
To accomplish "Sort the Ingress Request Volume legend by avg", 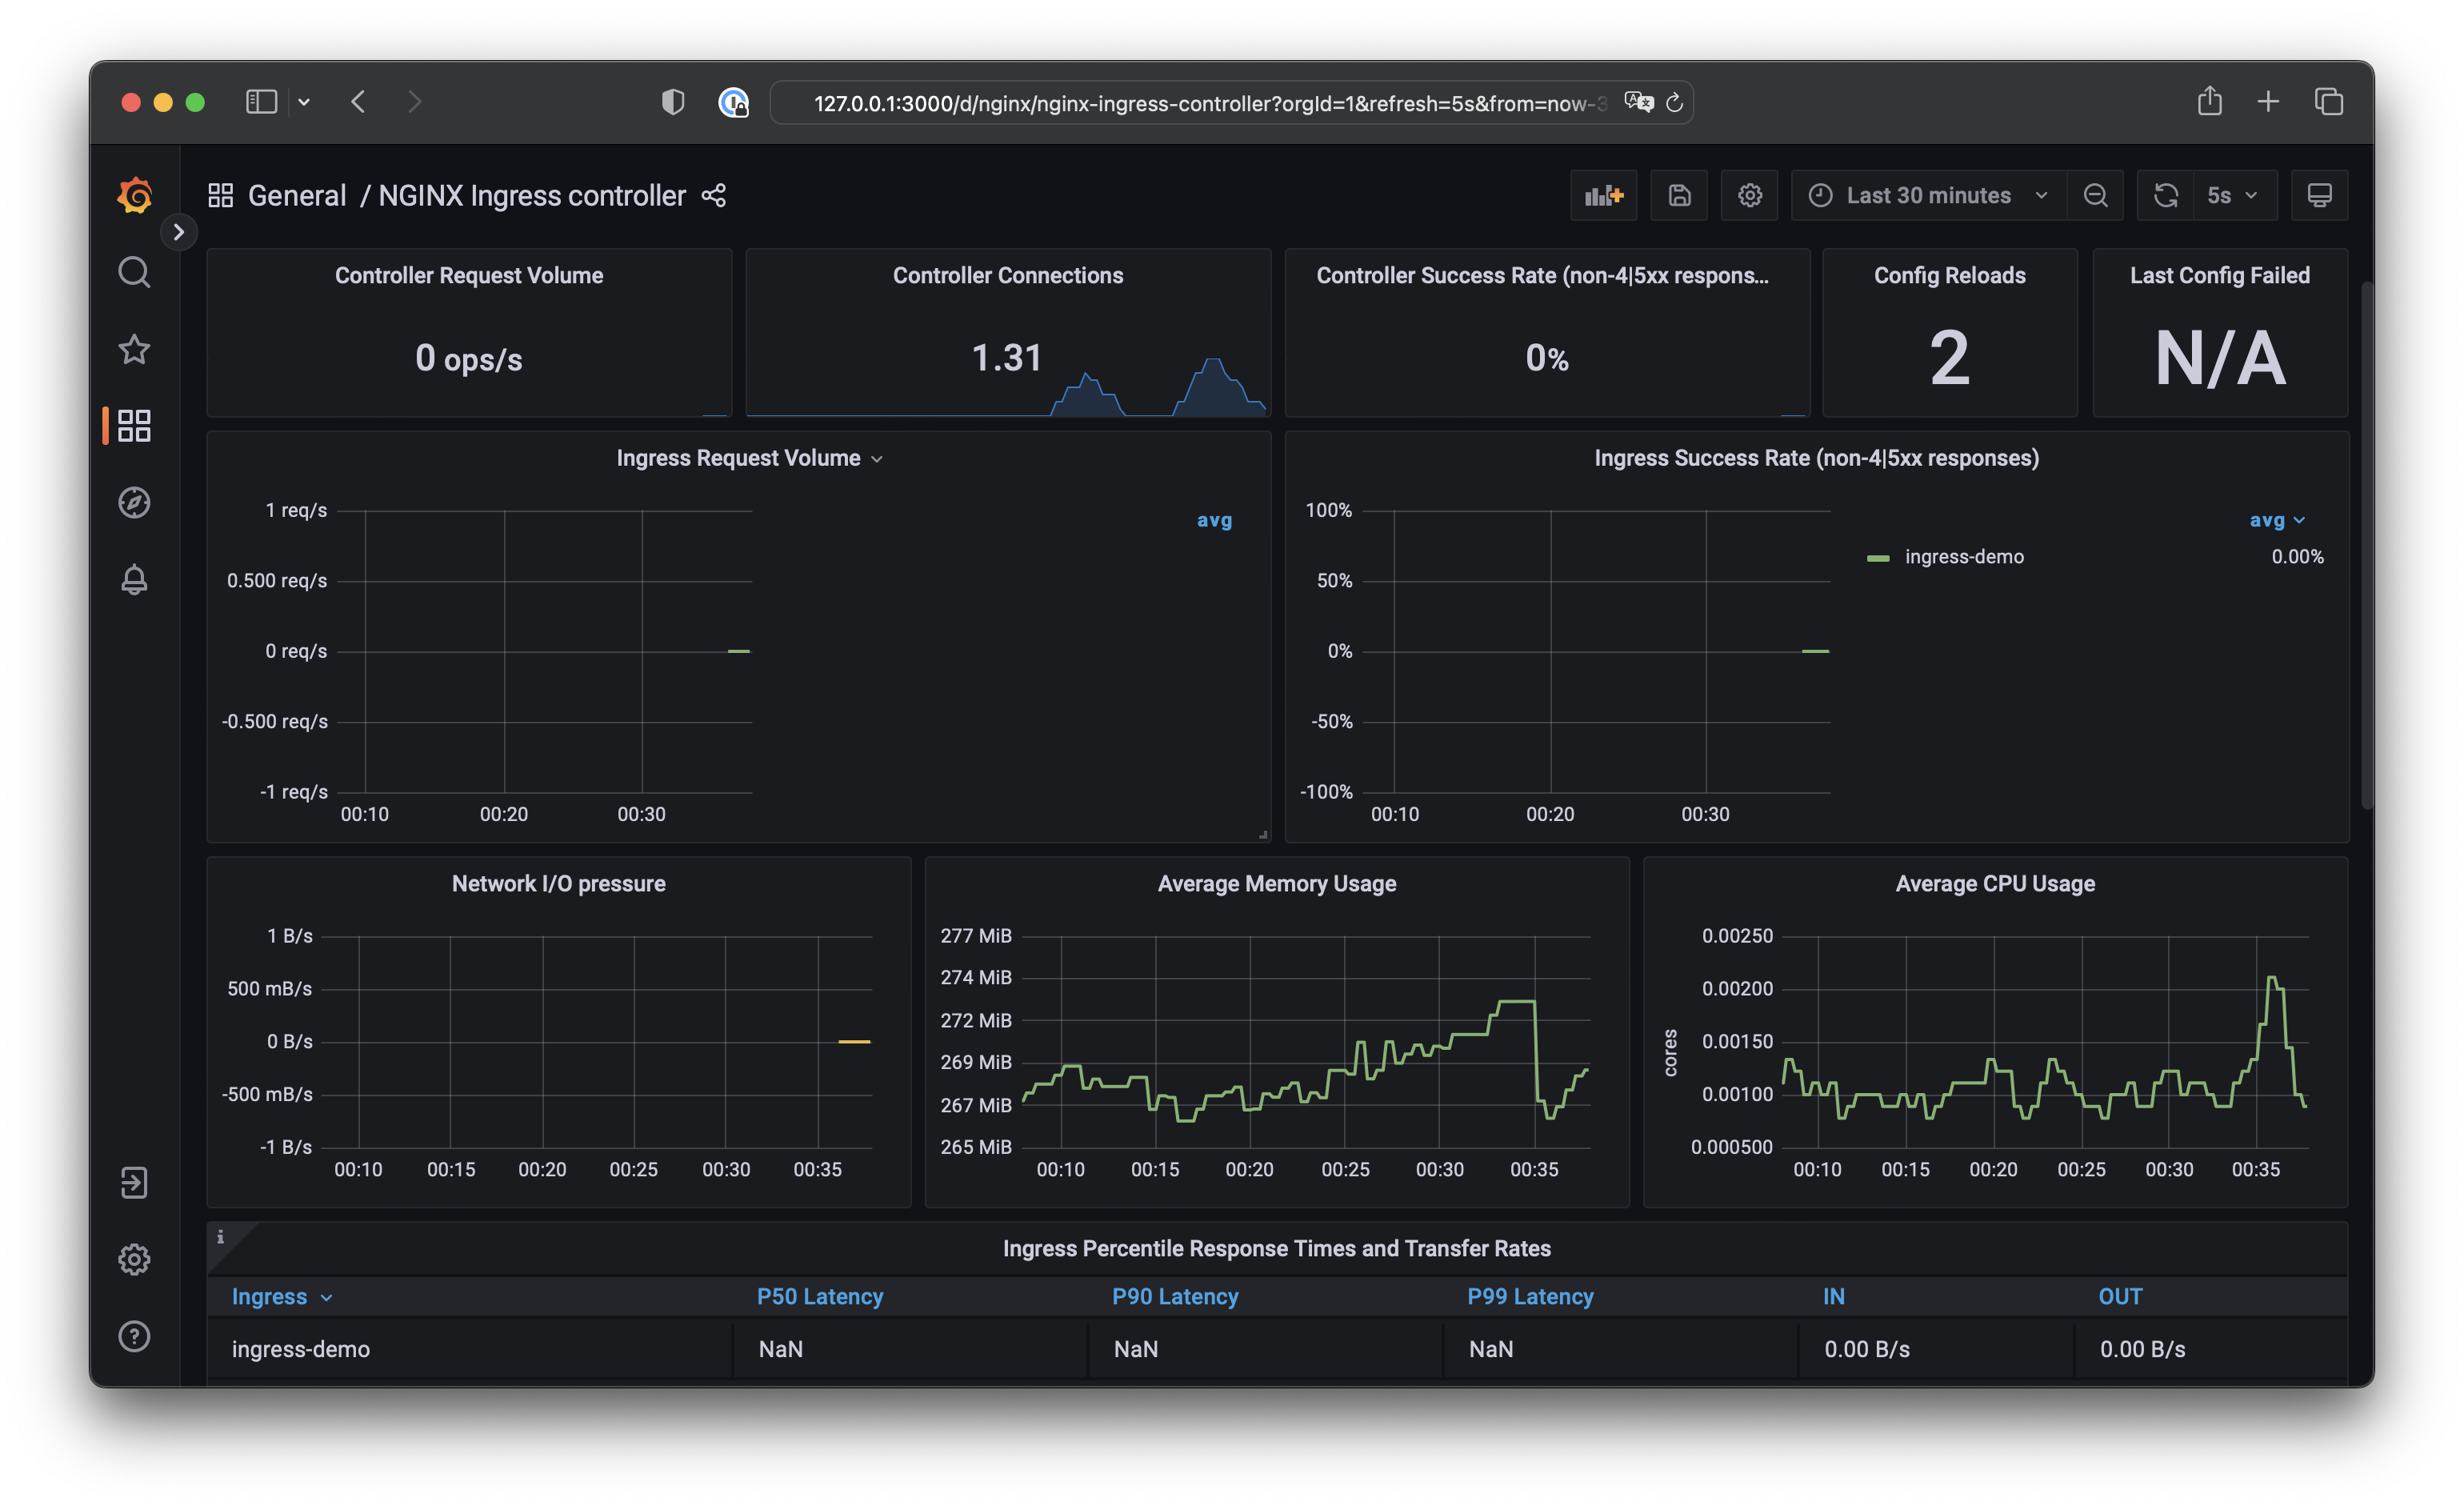I will coord(1214,520).
